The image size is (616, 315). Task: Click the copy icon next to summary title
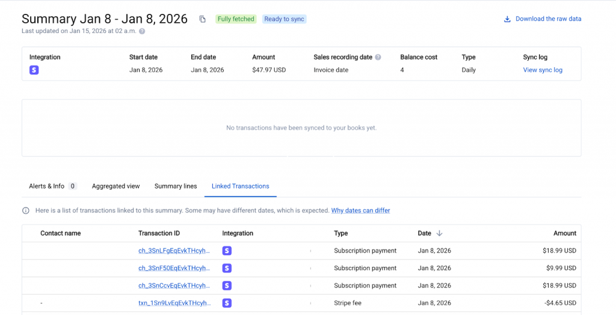click(x=203, y=19)
